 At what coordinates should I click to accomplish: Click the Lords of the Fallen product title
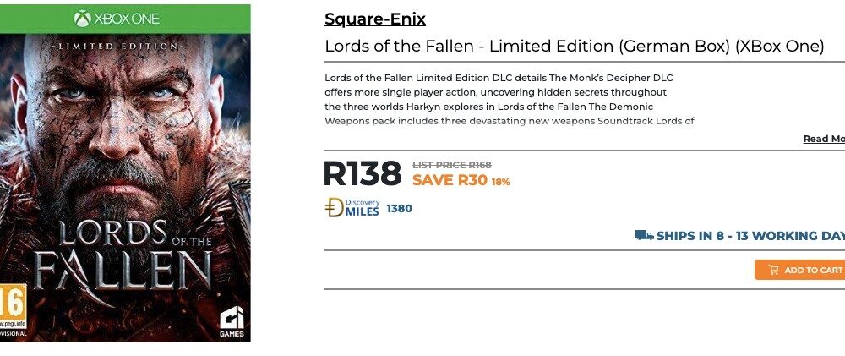(x=574, y=47)
